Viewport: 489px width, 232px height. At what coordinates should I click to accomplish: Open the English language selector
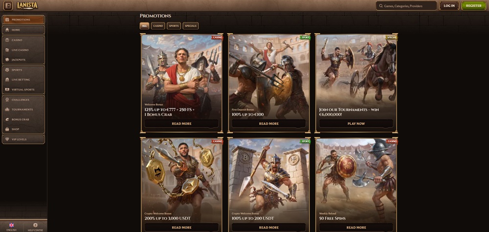click(x=11, y=226)
